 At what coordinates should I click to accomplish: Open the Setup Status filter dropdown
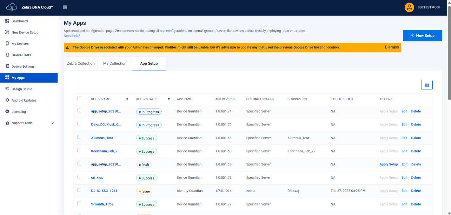click(169, 99)
